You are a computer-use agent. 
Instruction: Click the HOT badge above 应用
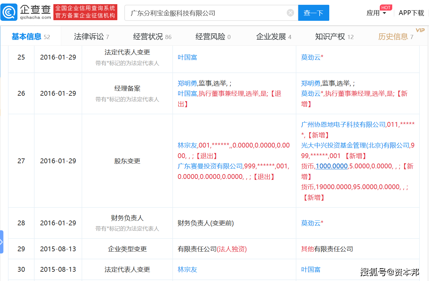(386, 7)
